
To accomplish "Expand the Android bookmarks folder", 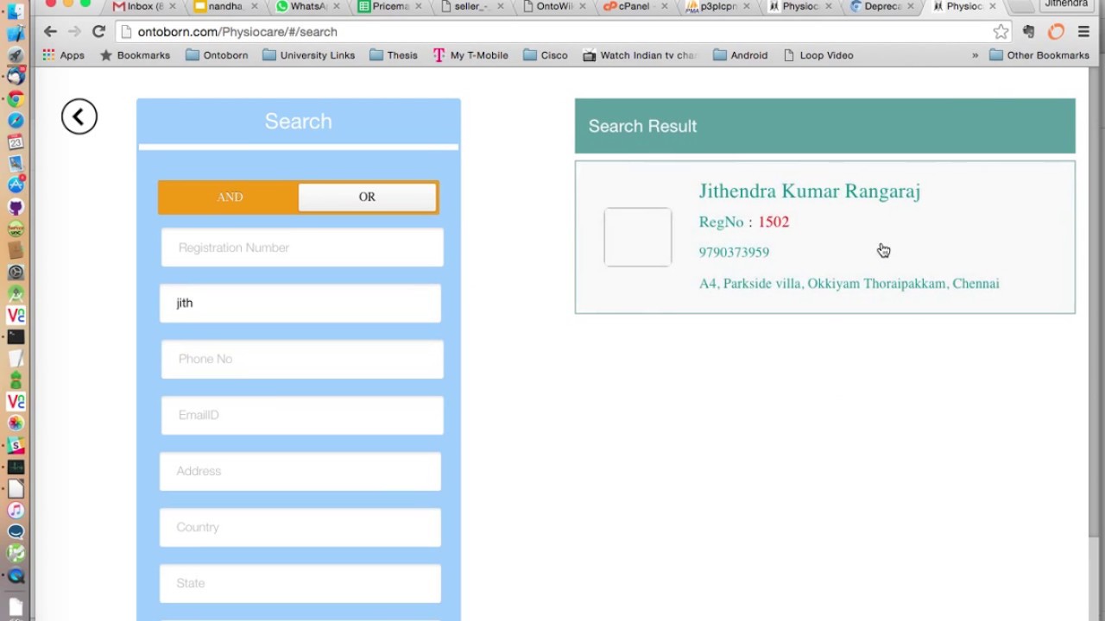I will tap(740, 55).
